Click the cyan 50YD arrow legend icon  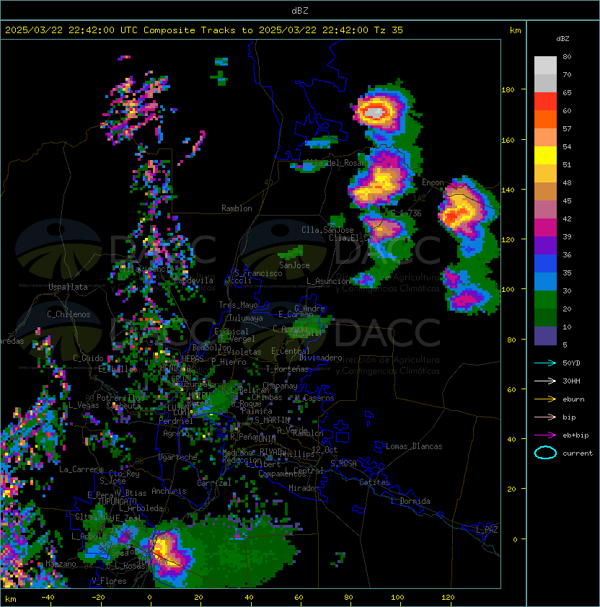click(545, 363)
